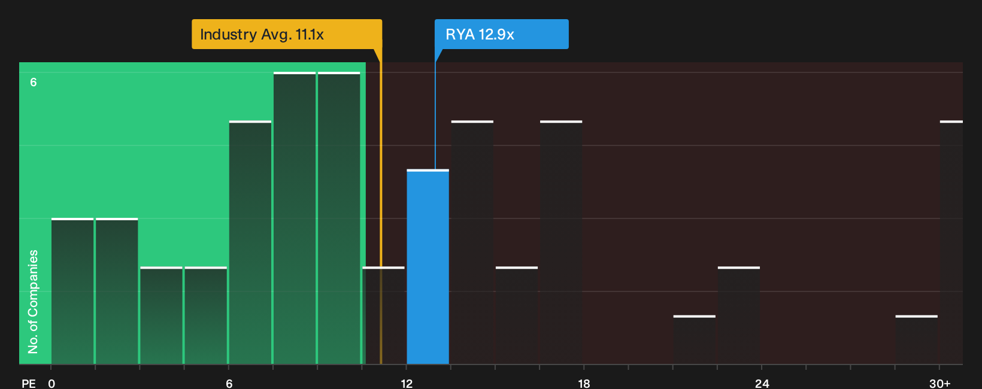The width and height of the screenshot is (982, 389).
Task: Click the PE axis title
Action: pyautogui.click(x=29, y=384)
